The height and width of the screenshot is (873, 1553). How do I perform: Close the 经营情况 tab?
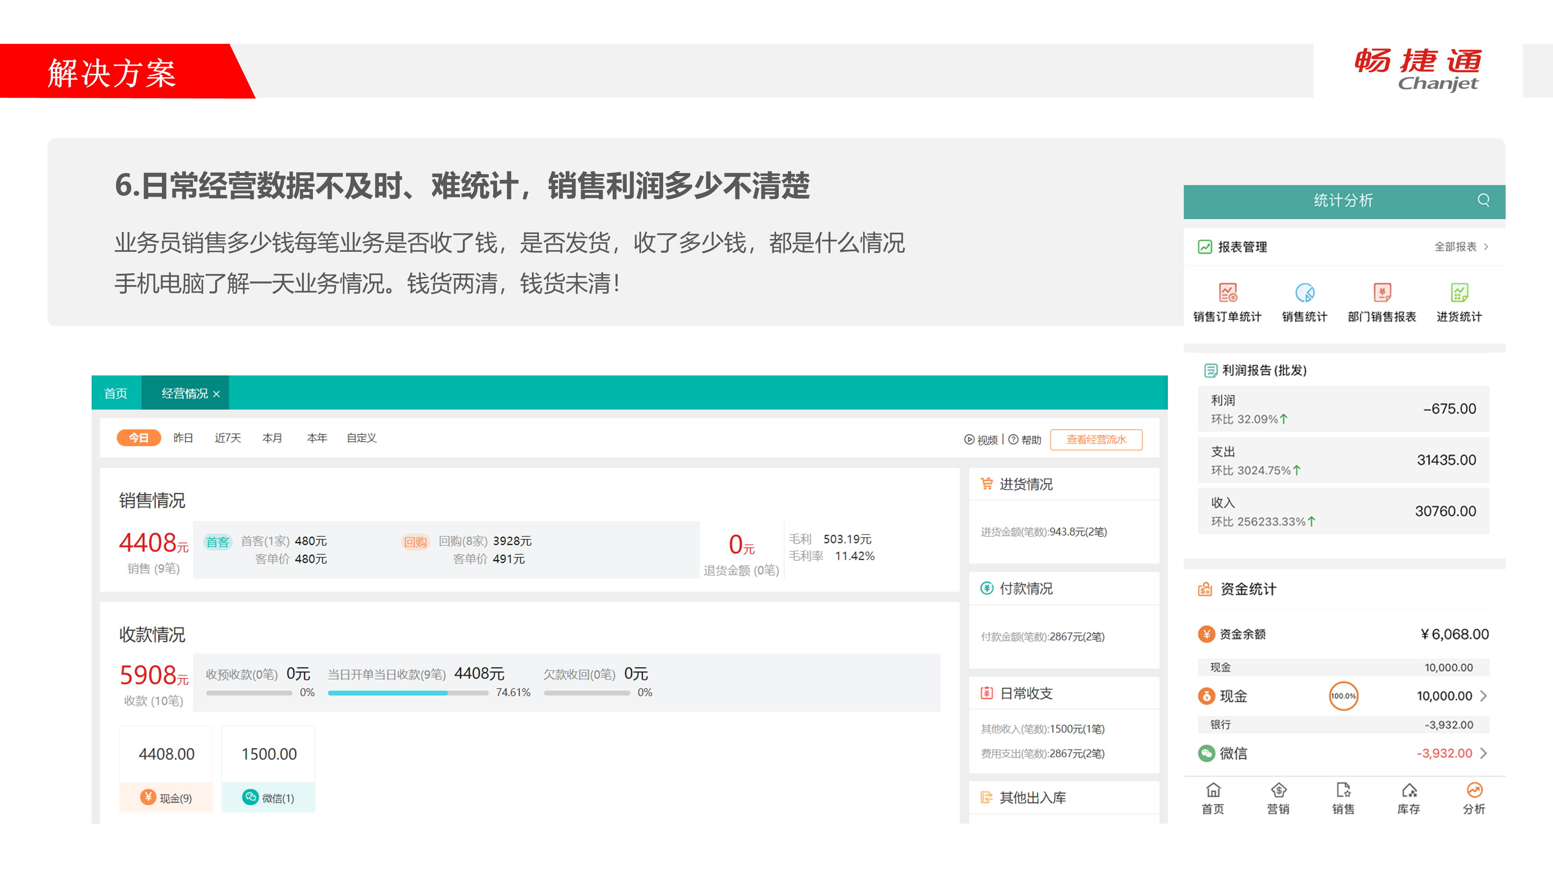pos(216,394)
